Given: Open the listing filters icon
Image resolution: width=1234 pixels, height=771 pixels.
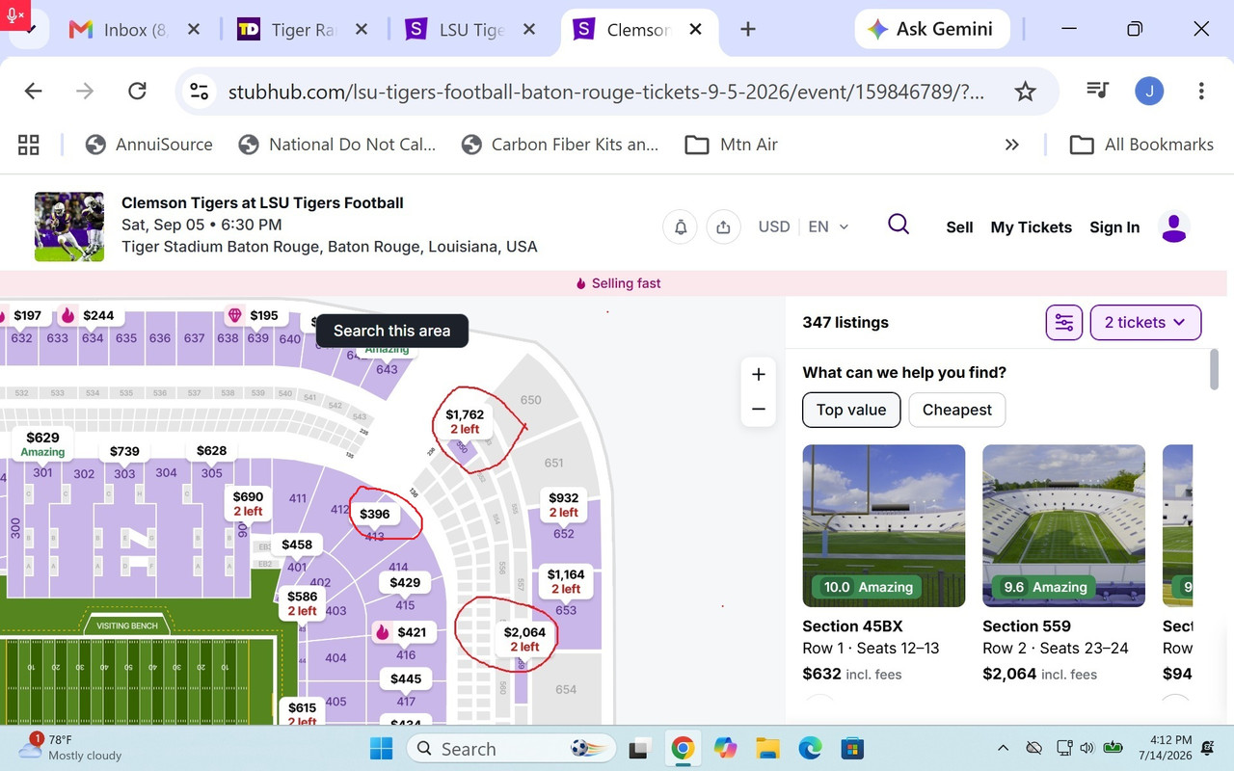Looking at the screenshot, I should (x=1064, y=323).
